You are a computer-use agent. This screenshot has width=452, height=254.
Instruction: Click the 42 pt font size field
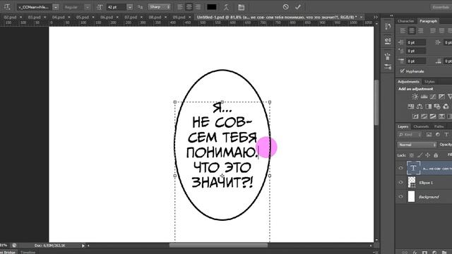117,7
